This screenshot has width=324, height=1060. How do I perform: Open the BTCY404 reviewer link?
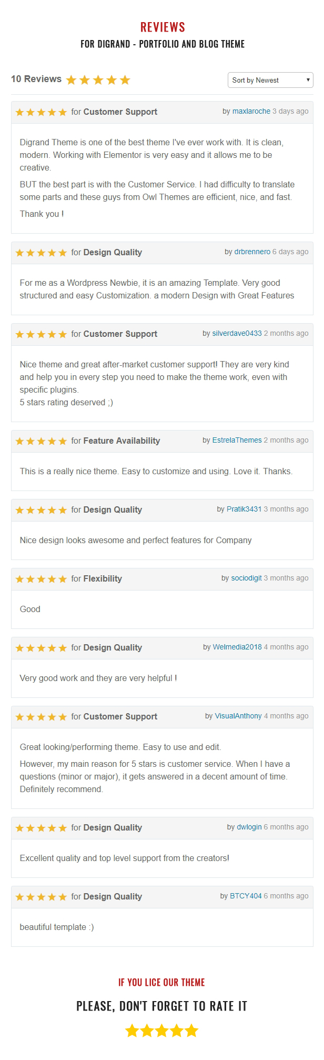246,896
